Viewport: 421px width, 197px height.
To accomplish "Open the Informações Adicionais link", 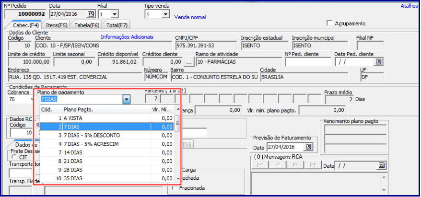I will (x=127, y=37).
